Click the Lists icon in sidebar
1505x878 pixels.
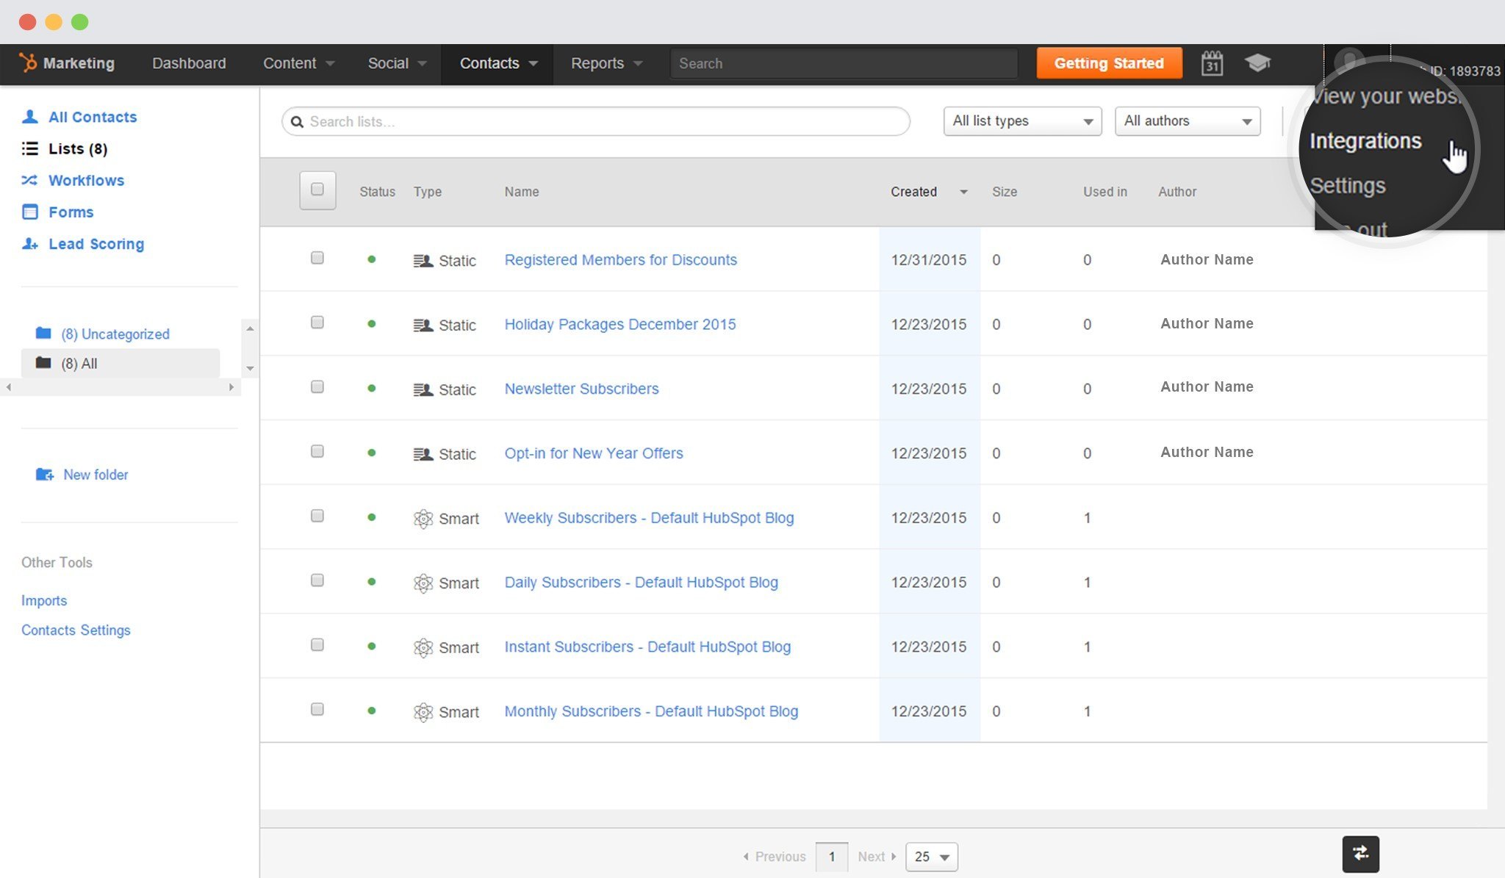[30, 148]
